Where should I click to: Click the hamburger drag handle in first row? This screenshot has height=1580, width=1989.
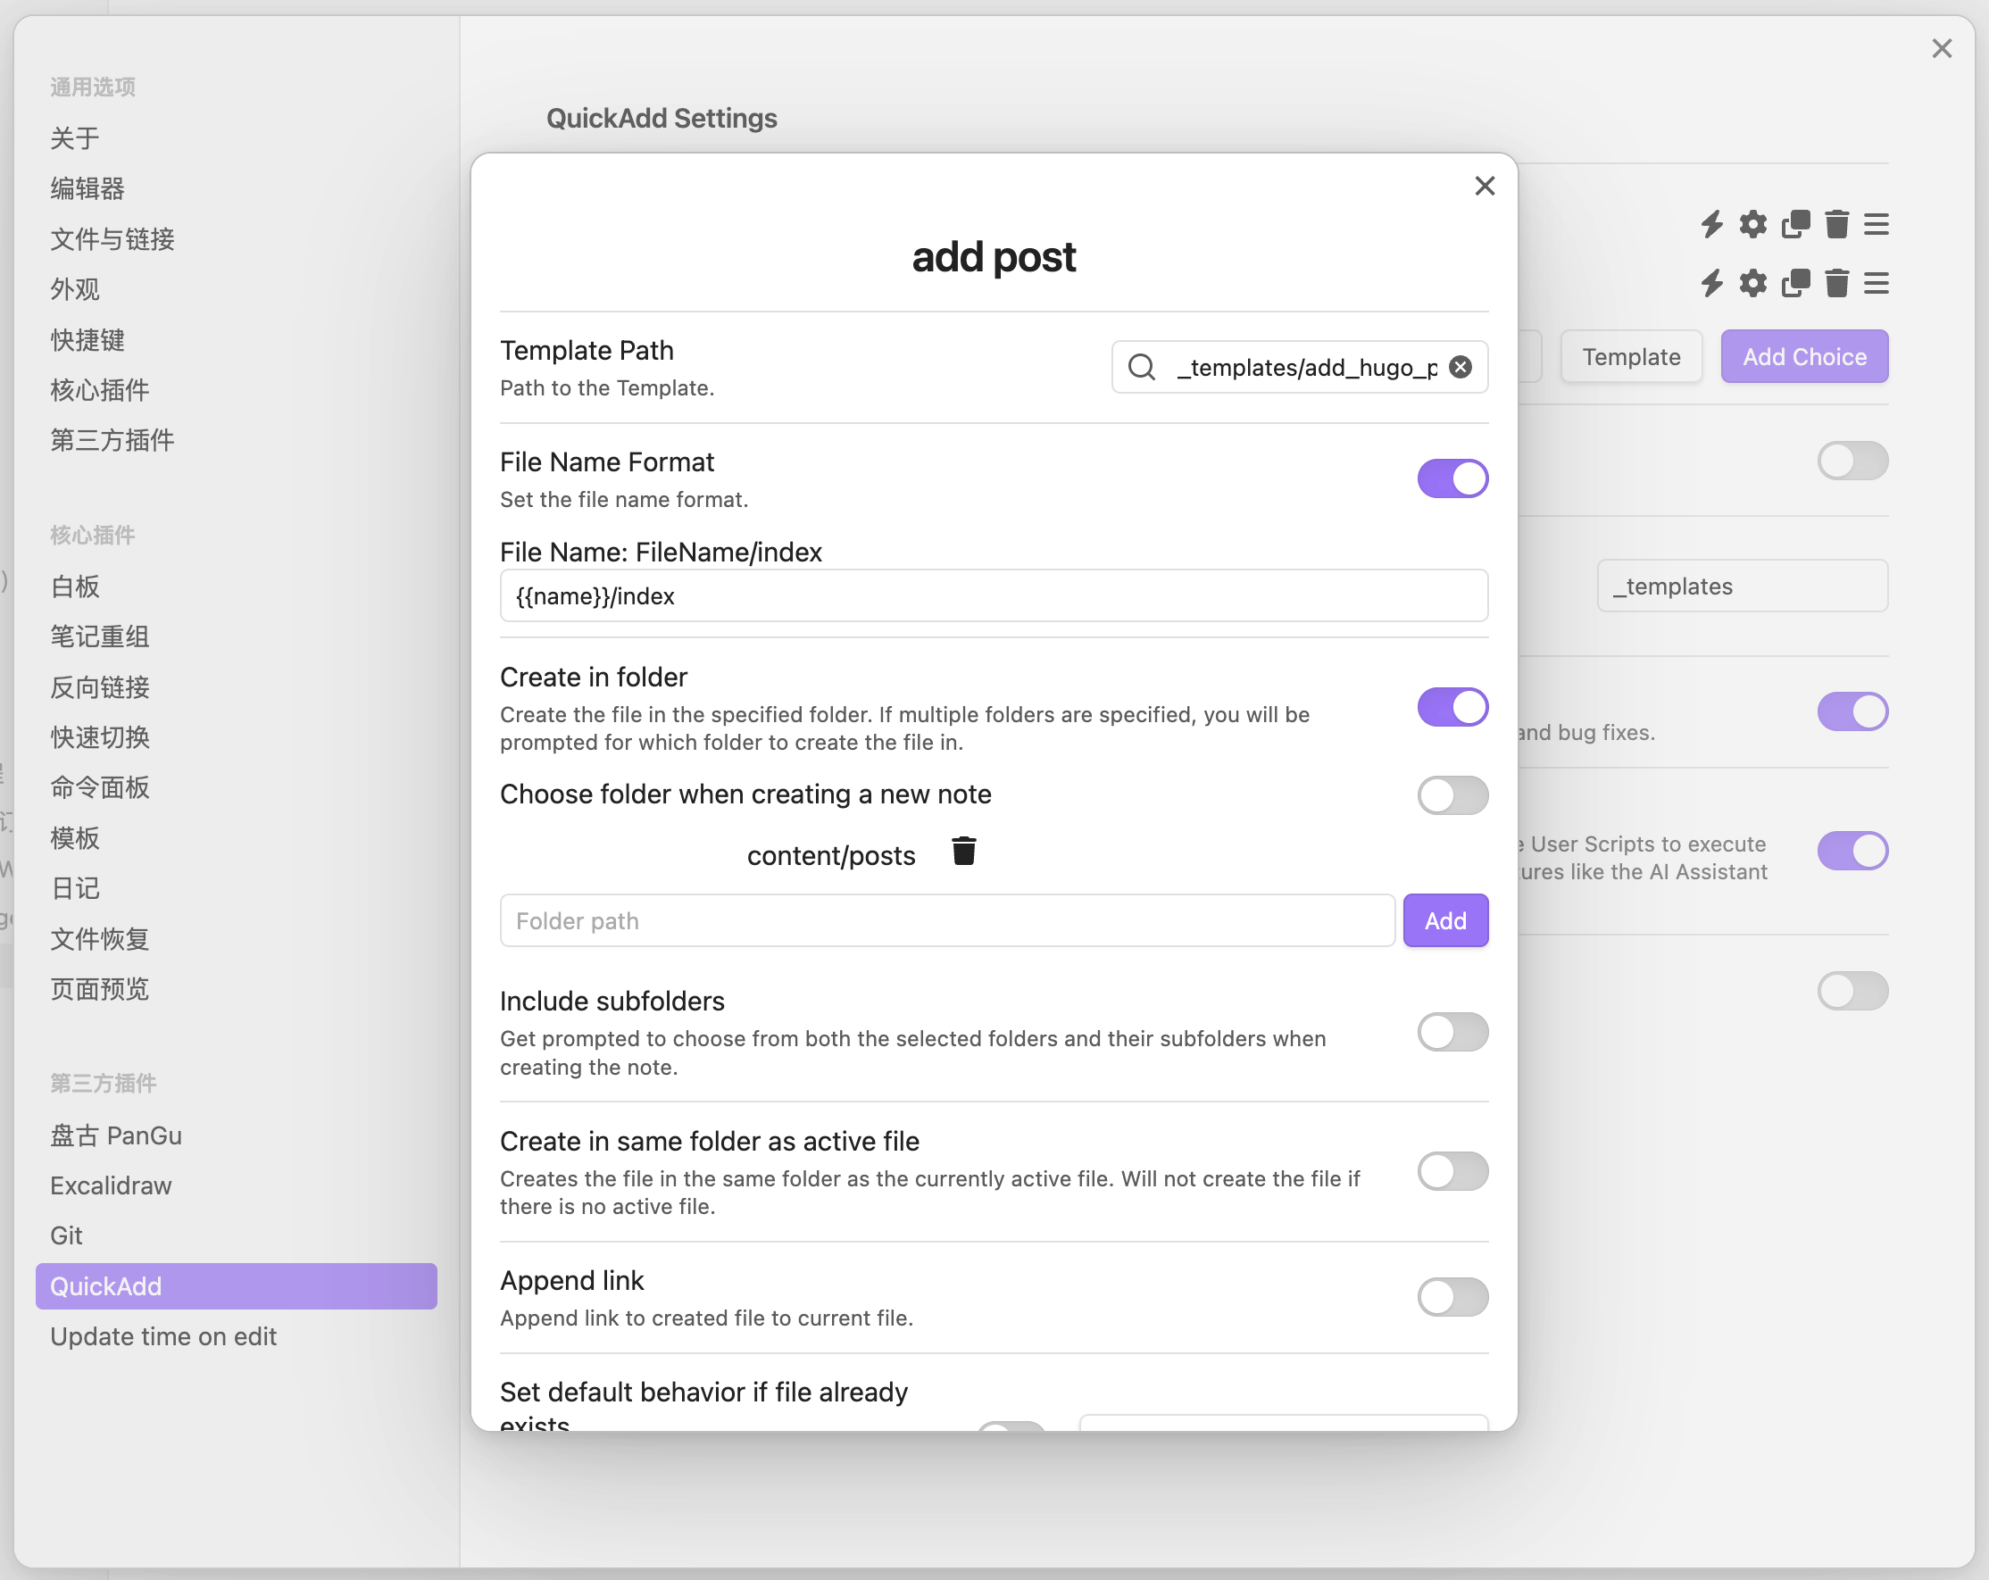(x=1877, y=224)
